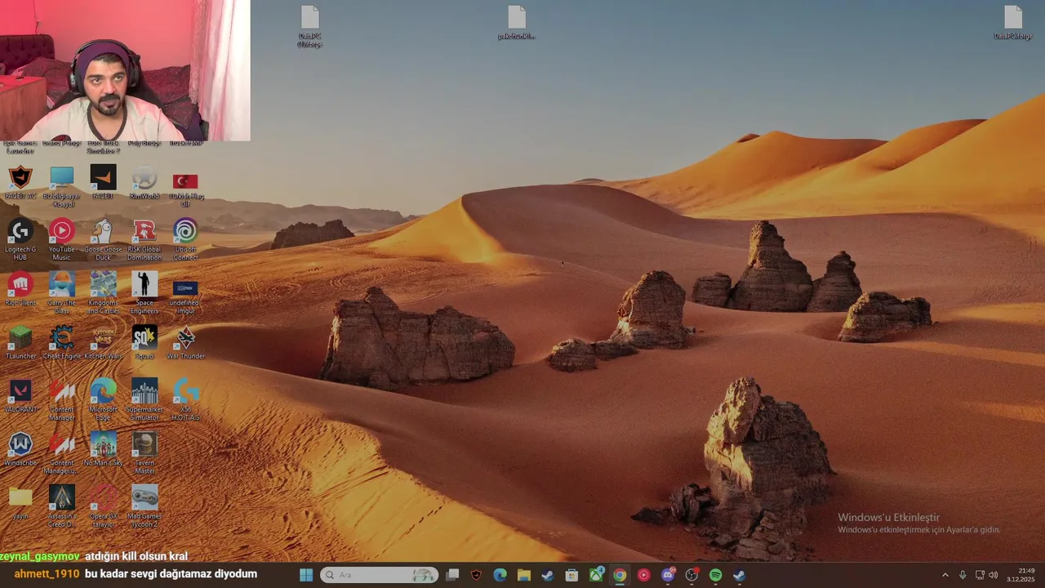Open the FACEIT AC shortcut

point(20,183)
